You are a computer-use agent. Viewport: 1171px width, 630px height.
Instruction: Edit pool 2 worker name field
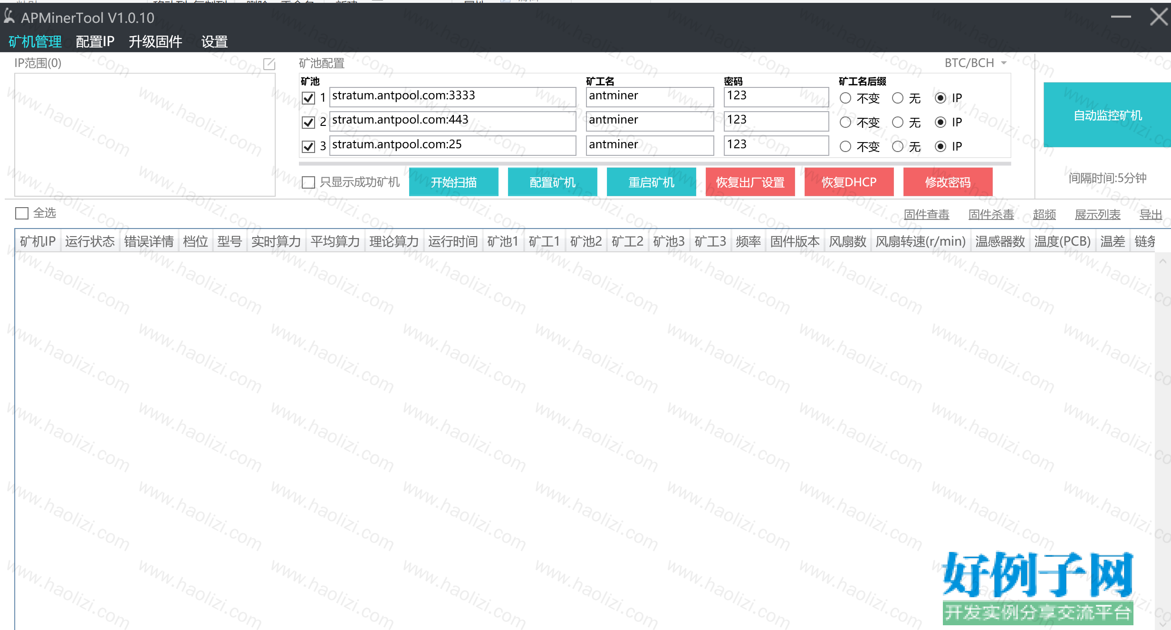(x=650, y=121)
